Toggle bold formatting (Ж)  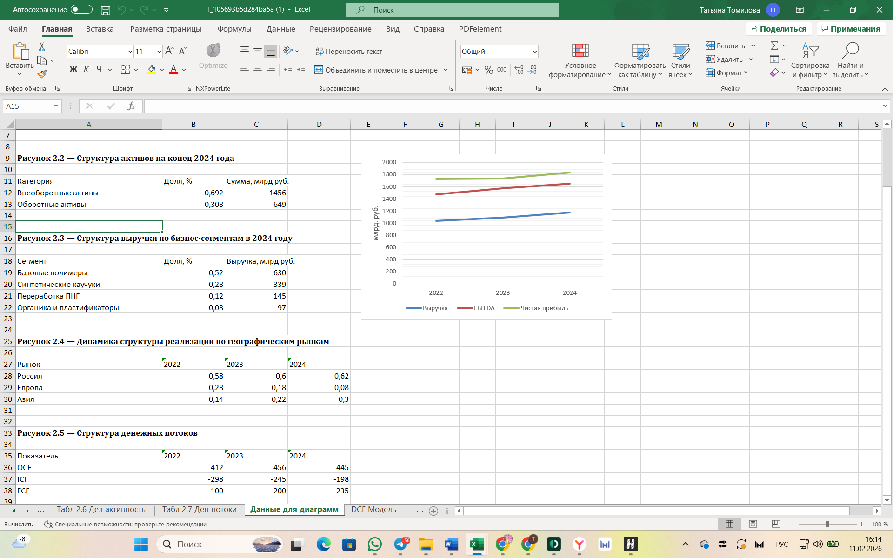(x=73, y=70)
